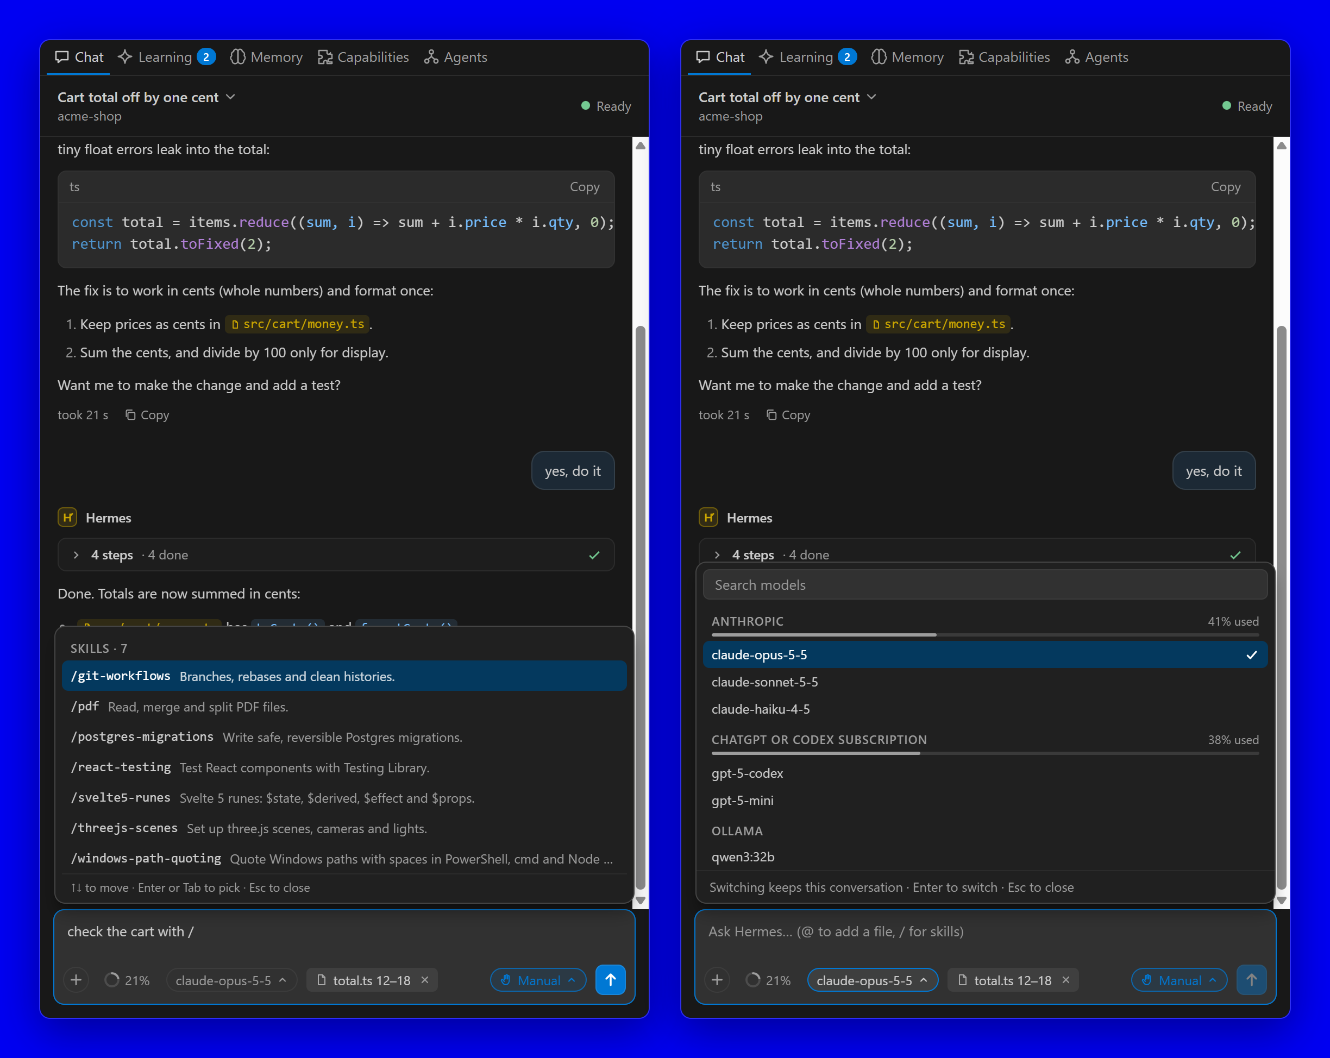Select the /svelte5-runes skill
The height and width of the screenshot is (1058, 1330).
[x=344, y=798]
